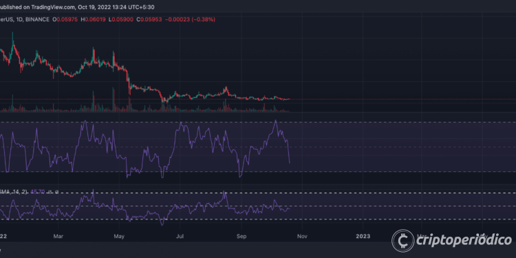This screenshot has height=258, width=516.
Task: Click the second ∅ symbol after 45.70
Action: click(x=56, y=191)
